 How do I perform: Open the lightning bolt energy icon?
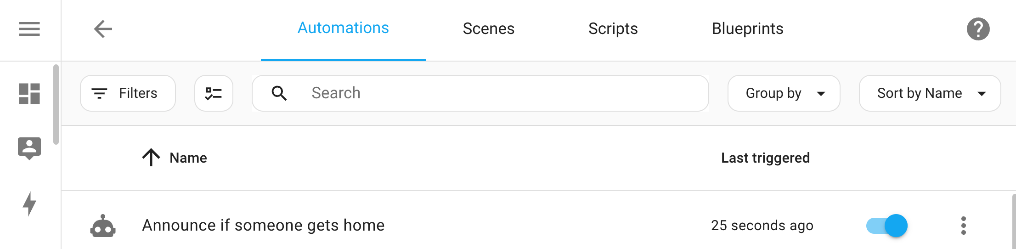(29, 204)
